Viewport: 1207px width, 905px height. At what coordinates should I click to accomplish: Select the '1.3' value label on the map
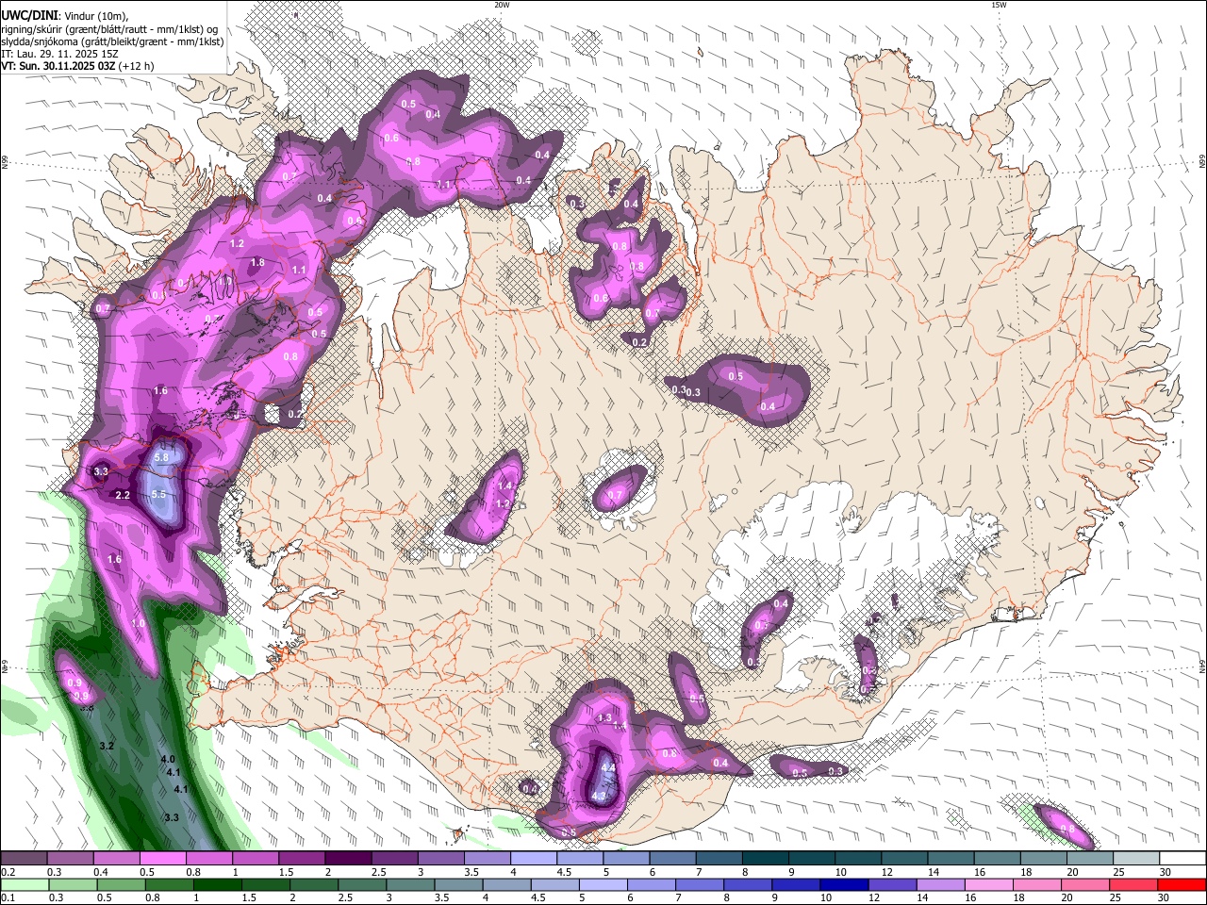605,717
